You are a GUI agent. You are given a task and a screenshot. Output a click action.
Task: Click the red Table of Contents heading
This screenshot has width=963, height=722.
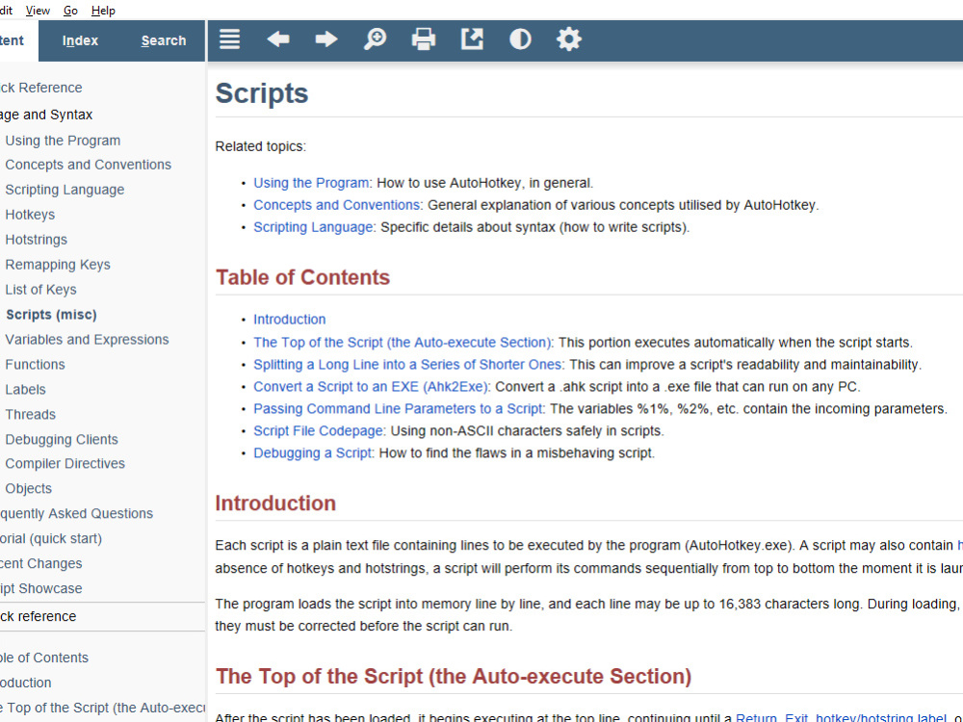(302, 277)
